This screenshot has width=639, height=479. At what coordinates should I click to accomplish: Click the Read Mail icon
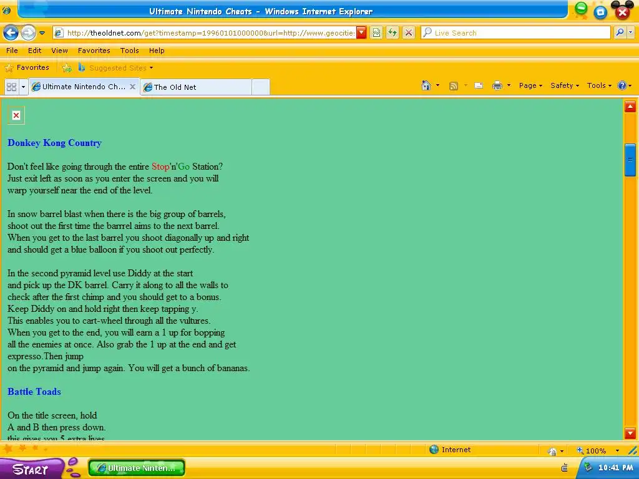pos(479,85)
